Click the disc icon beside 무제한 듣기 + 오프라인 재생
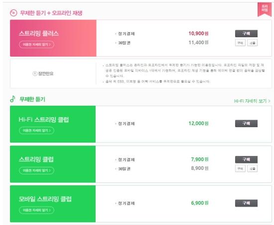 pyautogui.click(x=13, y=13)
